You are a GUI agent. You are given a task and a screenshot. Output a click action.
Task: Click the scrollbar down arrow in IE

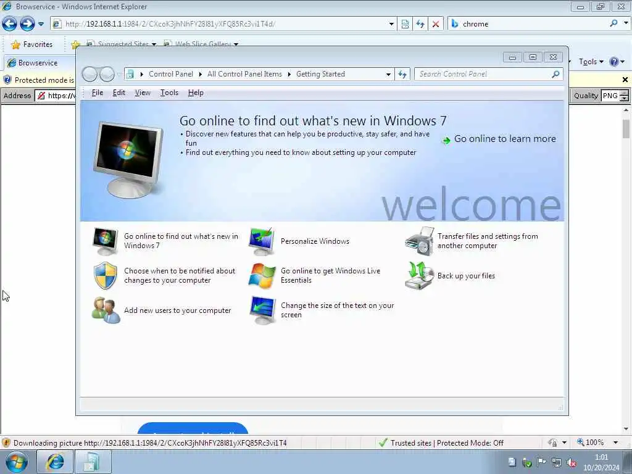click(x=626, y=429)
